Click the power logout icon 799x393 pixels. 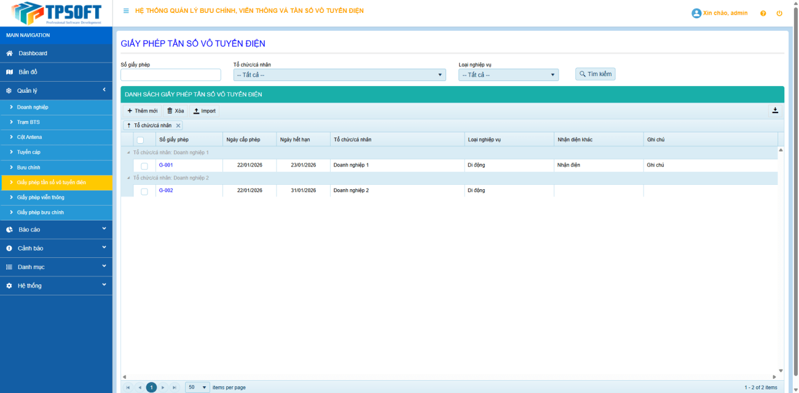tap(779, 13)
